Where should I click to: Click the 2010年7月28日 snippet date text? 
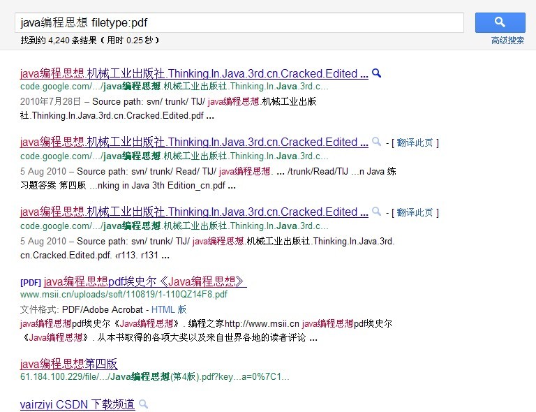tap(50, 101)
